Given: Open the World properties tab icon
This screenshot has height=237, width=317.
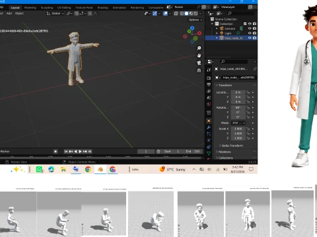Looking at the screenshot, I should 209,104.
